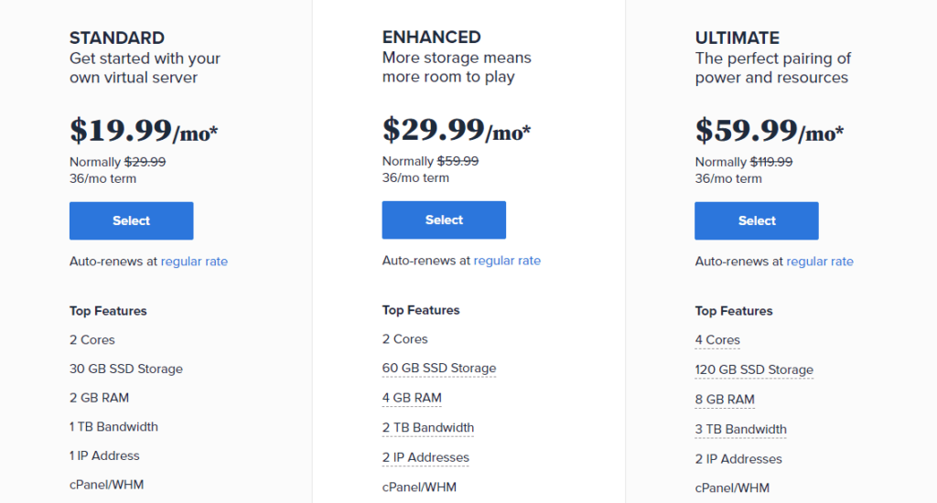Click 120 GB SSD Storage in Ultimate
Image resolution: width=937 pixels, height=503 pixels.
point(754,369)
